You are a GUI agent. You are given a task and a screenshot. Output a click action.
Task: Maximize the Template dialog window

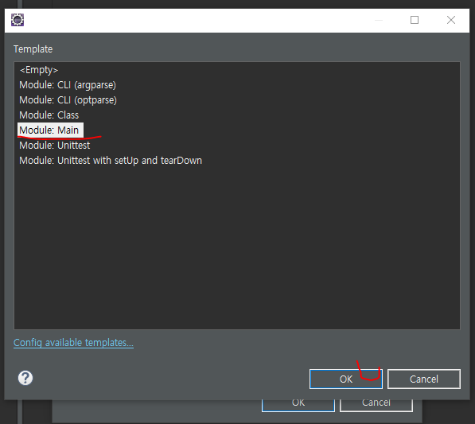tap(415, 20)
